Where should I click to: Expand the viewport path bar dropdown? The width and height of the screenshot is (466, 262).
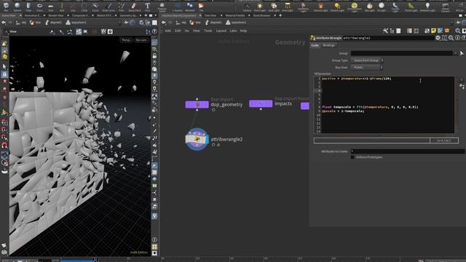119,23
